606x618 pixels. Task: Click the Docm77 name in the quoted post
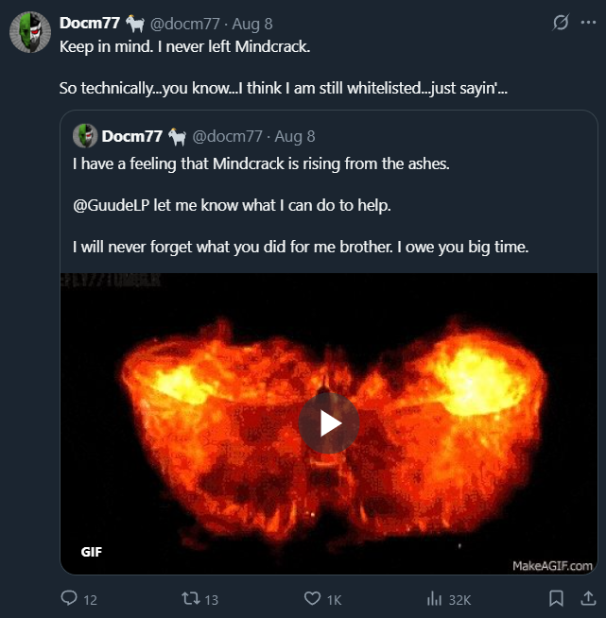[131, 137]
